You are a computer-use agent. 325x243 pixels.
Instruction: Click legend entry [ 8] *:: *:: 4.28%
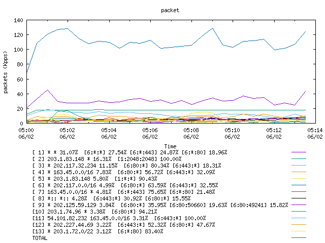point(112,198)
